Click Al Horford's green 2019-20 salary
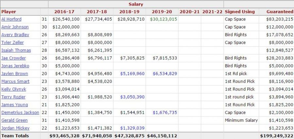 click(x=164, y=19)
